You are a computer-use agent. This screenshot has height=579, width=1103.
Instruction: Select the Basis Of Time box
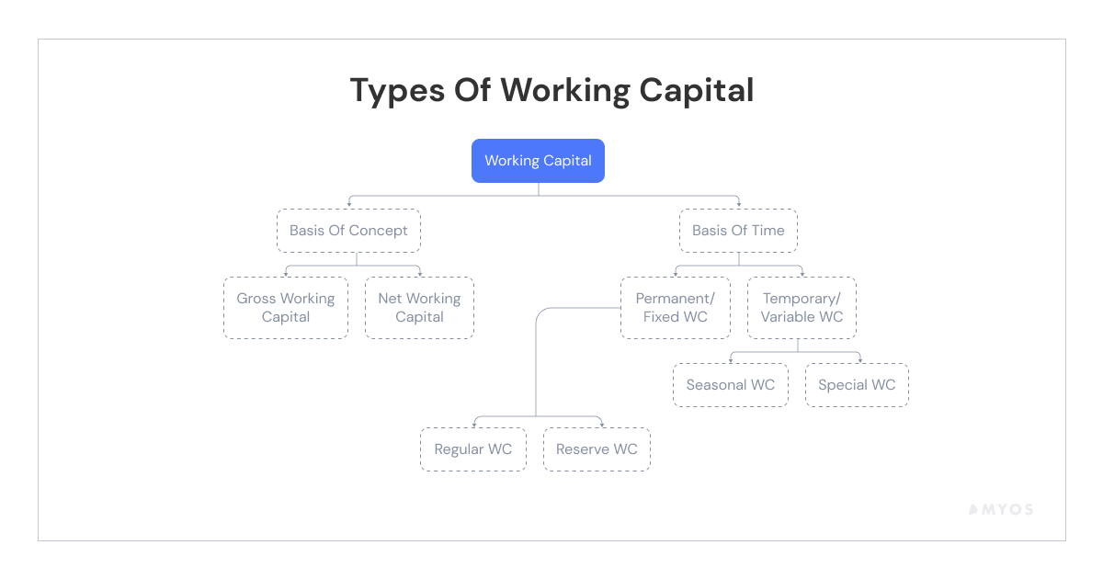pos(738,231)
